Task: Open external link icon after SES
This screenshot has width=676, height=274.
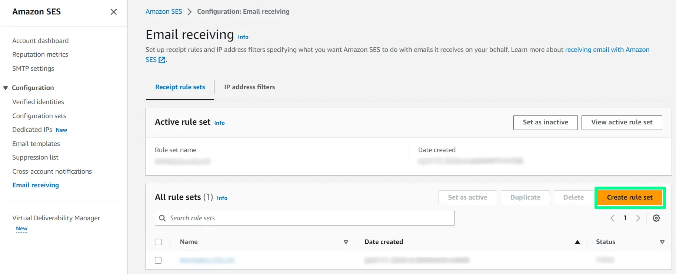Action: pos(162,60)
